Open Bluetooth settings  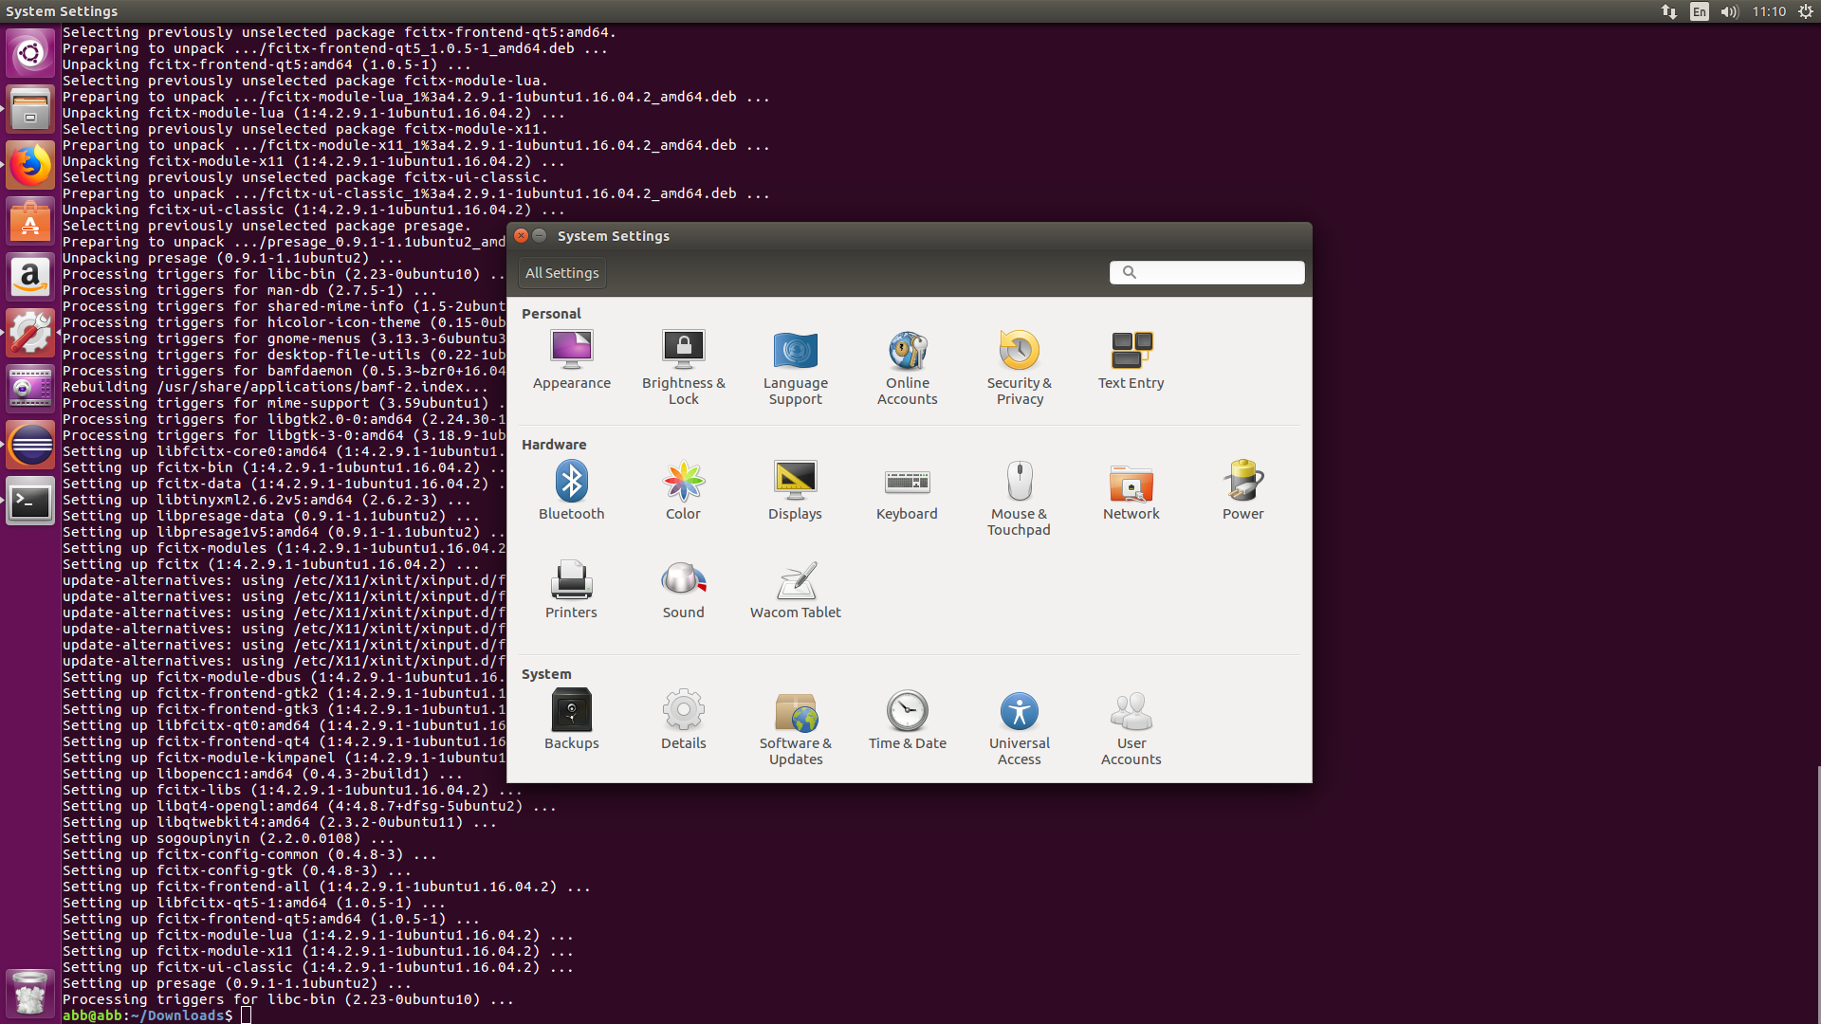click(x=571, y=491)
